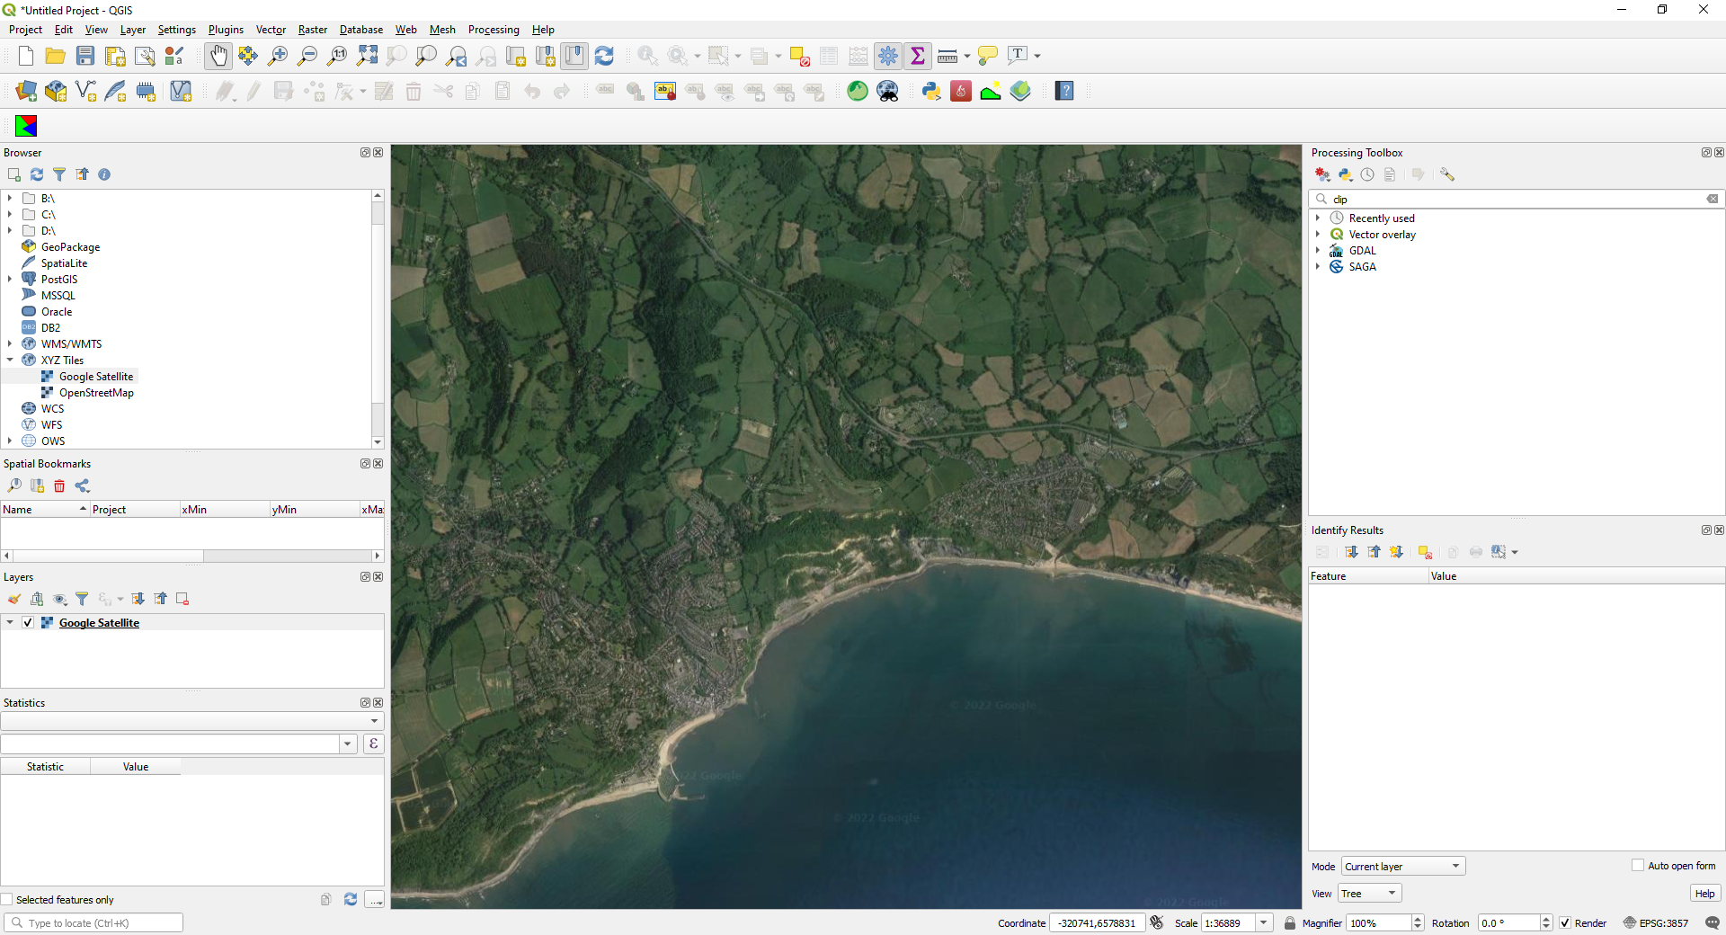Open the Plugins menu

point(226,30)
